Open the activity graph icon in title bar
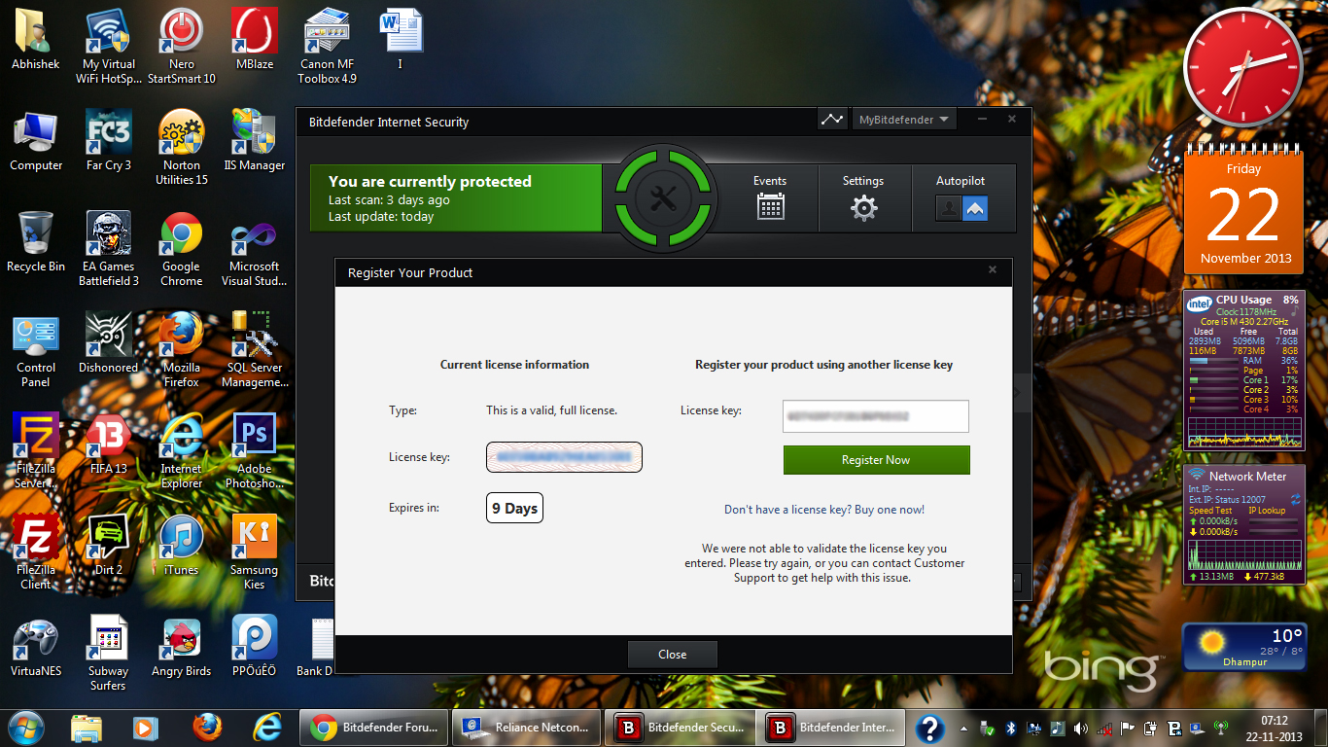The height and width of the screenshot is (747, 1328). tap(832, 120)
